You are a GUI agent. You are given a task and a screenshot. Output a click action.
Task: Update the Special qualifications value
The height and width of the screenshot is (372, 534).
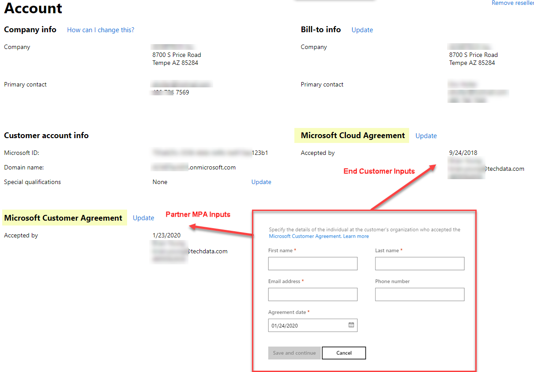pyautogui.click(x=261, y=182)
